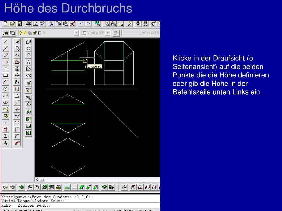Open Print Preview from the toolbar
282x211 pixels.
[x=36, y=24]
